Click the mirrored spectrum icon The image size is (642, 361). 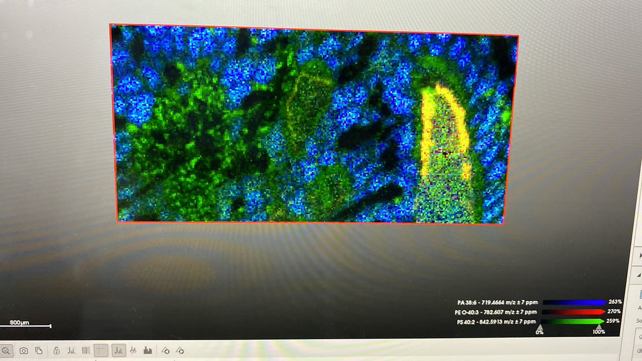coord(134,351)
